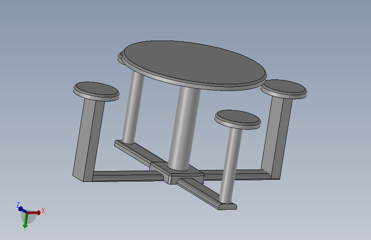Select the thin rear-left column under the tabletop
The image size is (371, 240).
coord(133,108)
